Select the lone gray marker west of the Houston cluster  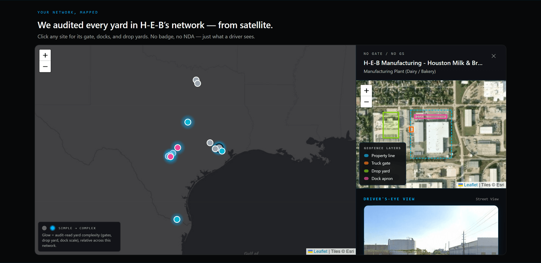coord(210,143)
